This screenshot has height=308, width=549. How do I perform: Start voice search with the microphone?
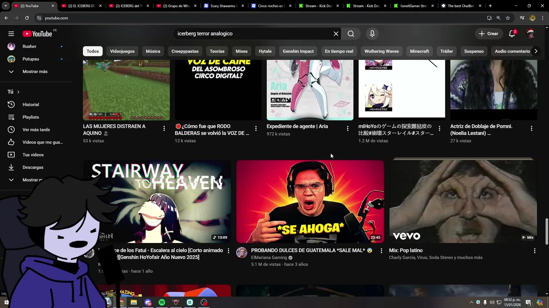coord(372,34)
